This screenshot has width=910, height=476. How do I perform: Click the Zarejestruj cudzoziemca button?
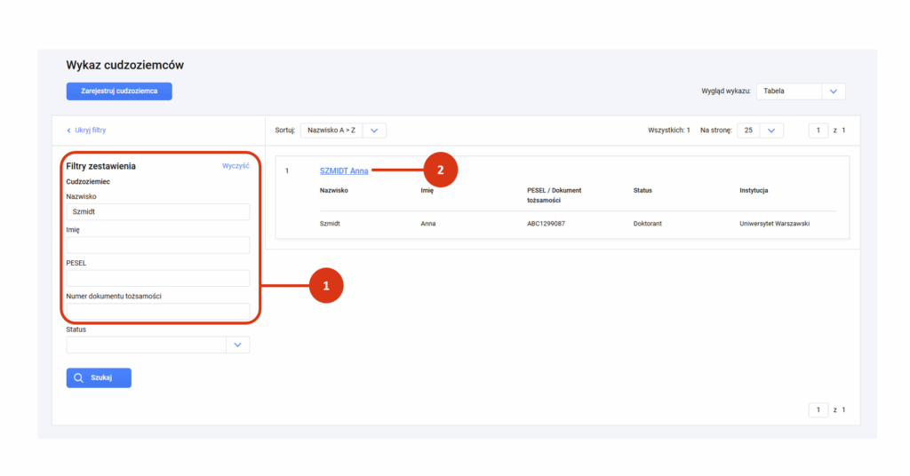119,91
